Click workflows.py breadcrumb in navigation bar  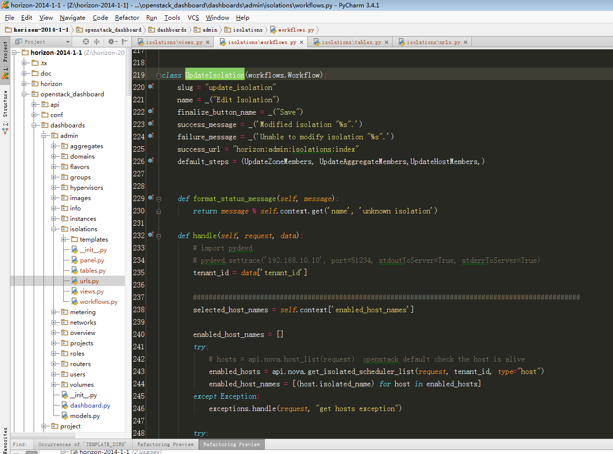(292, 30)
